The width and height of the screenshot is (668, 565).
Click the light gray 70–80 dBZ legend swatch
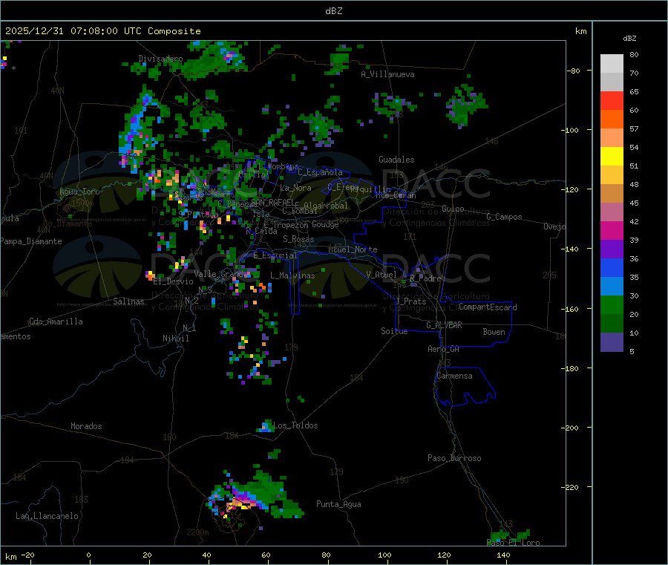(x=612, y=64)
